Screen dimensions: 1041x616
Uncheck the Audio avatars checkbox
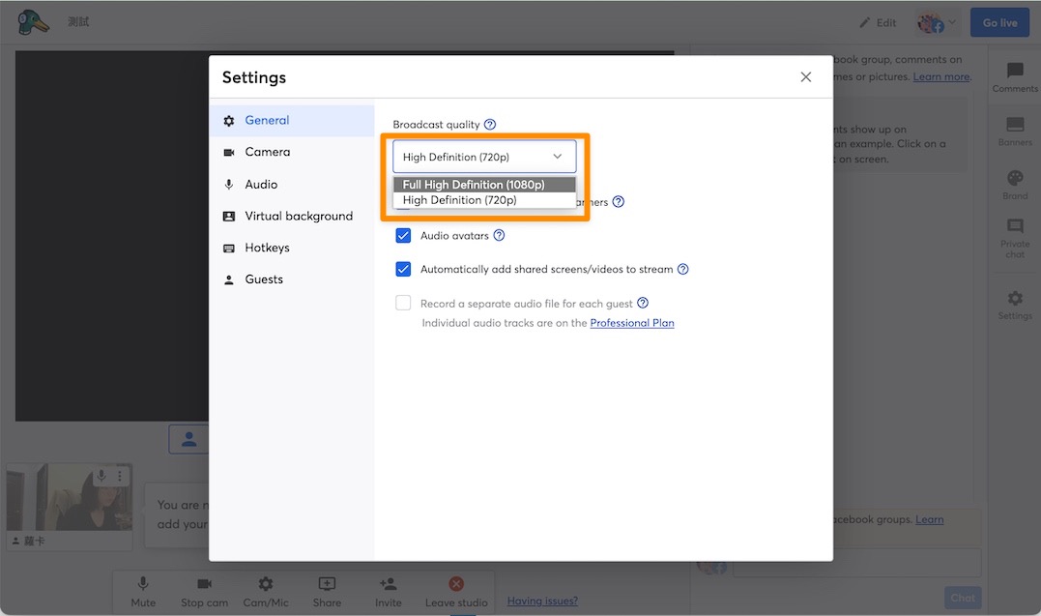pyautogui.click(x=403, y=235)
